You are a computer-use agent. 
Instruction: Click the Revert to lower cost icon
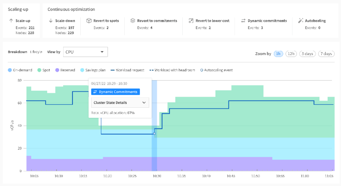191,21
